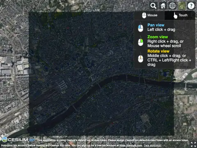Close navigation help with question mark
The height and width of the screenshot is (148, 197).
tap(191, 6)
